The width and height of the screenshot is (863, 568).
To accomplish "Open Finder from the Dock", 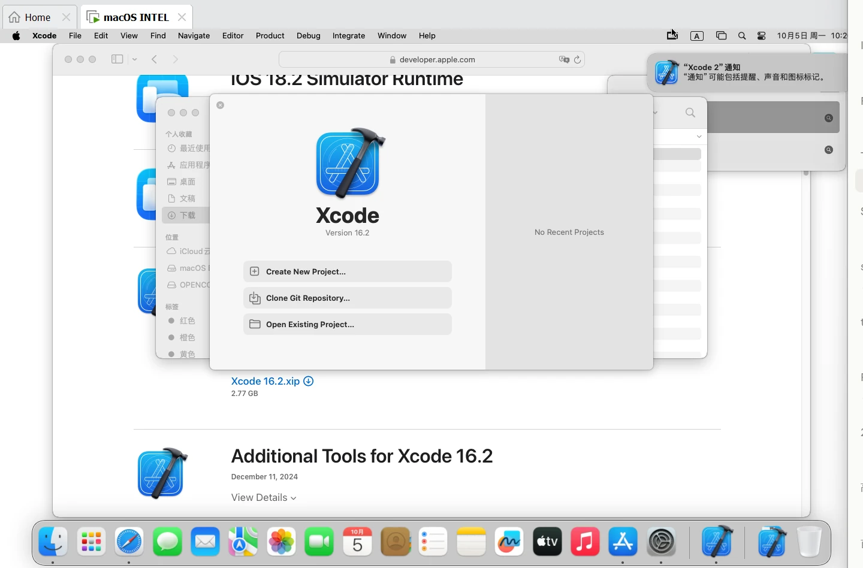I will 53,542.
